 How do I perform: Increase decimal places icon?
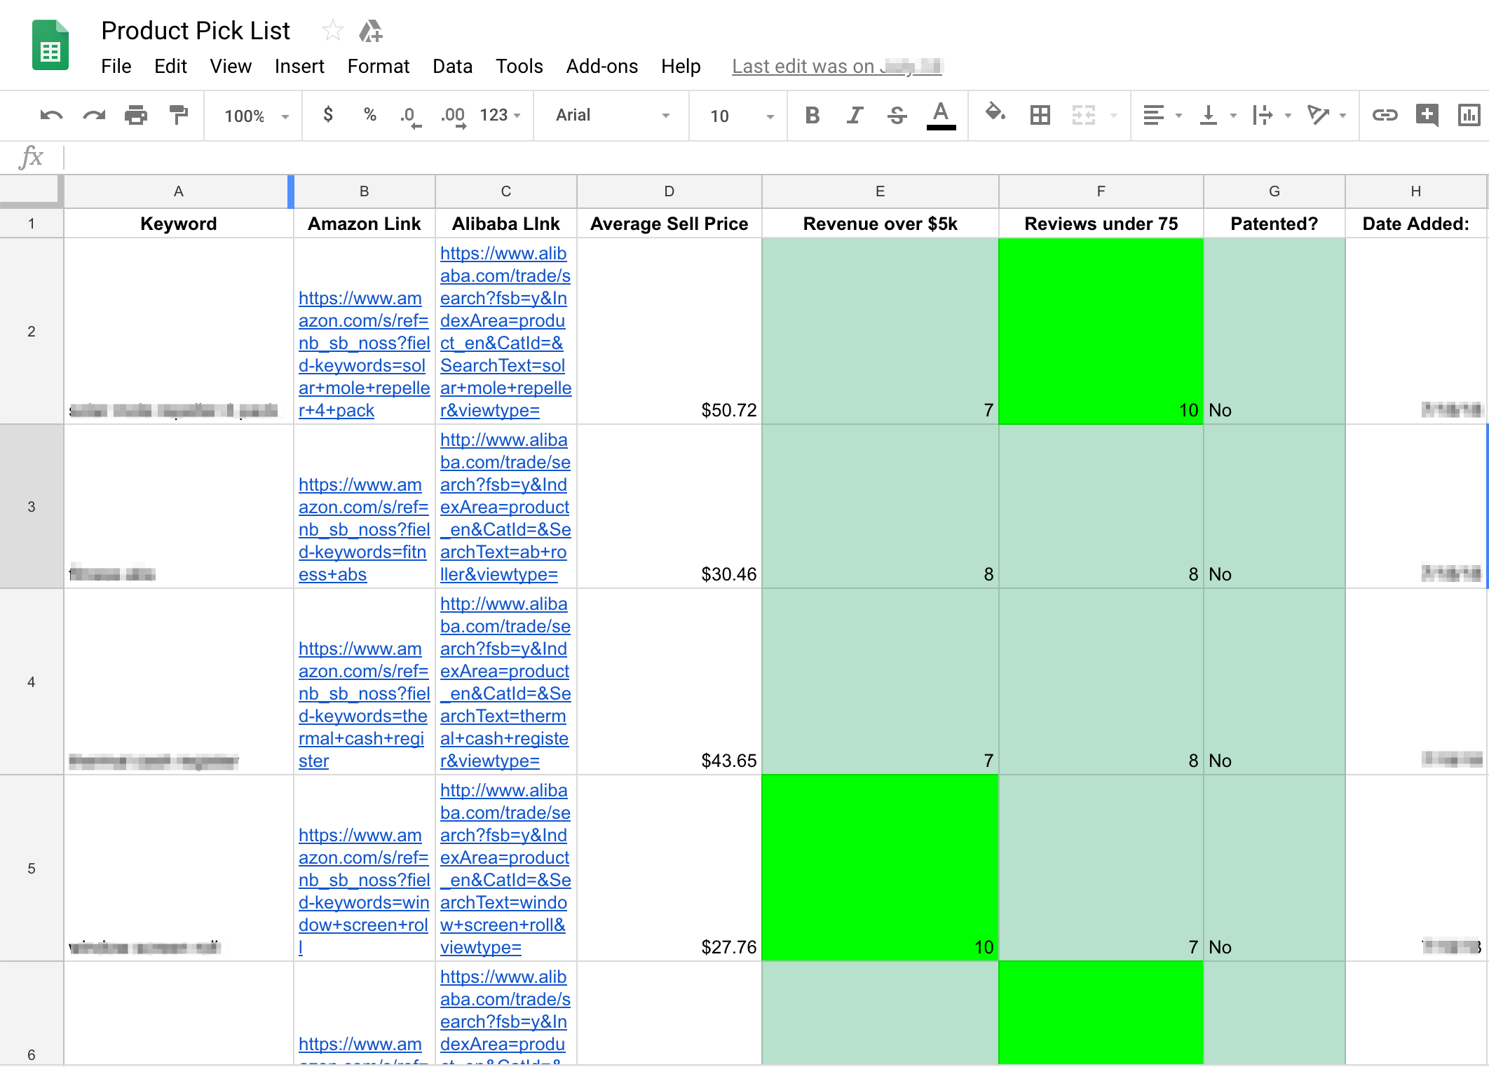coord(453,116)
